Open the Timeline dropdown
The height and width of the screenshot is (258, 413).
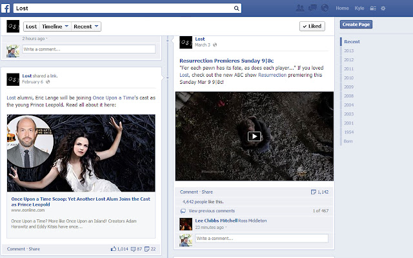[55, 26]
